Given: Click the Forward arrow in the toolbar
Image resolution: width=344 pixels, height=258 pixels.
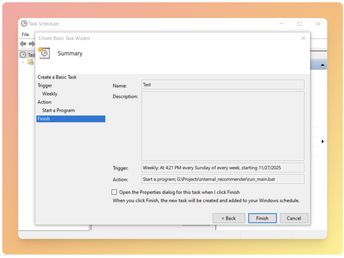Looking at the screenshot, I should (x=32, y=44).
